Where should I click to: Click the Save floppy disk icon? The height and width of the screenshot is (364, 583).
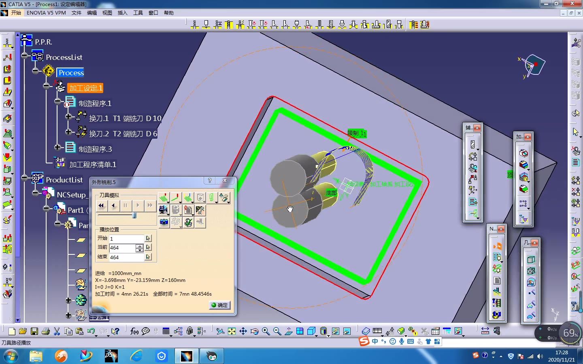(34, 331)
